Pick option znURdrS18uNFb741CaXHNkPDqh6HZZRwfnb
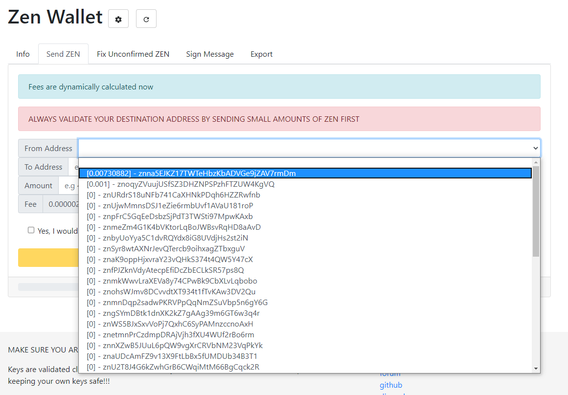 pyautogui.click(x=305, y=195)
